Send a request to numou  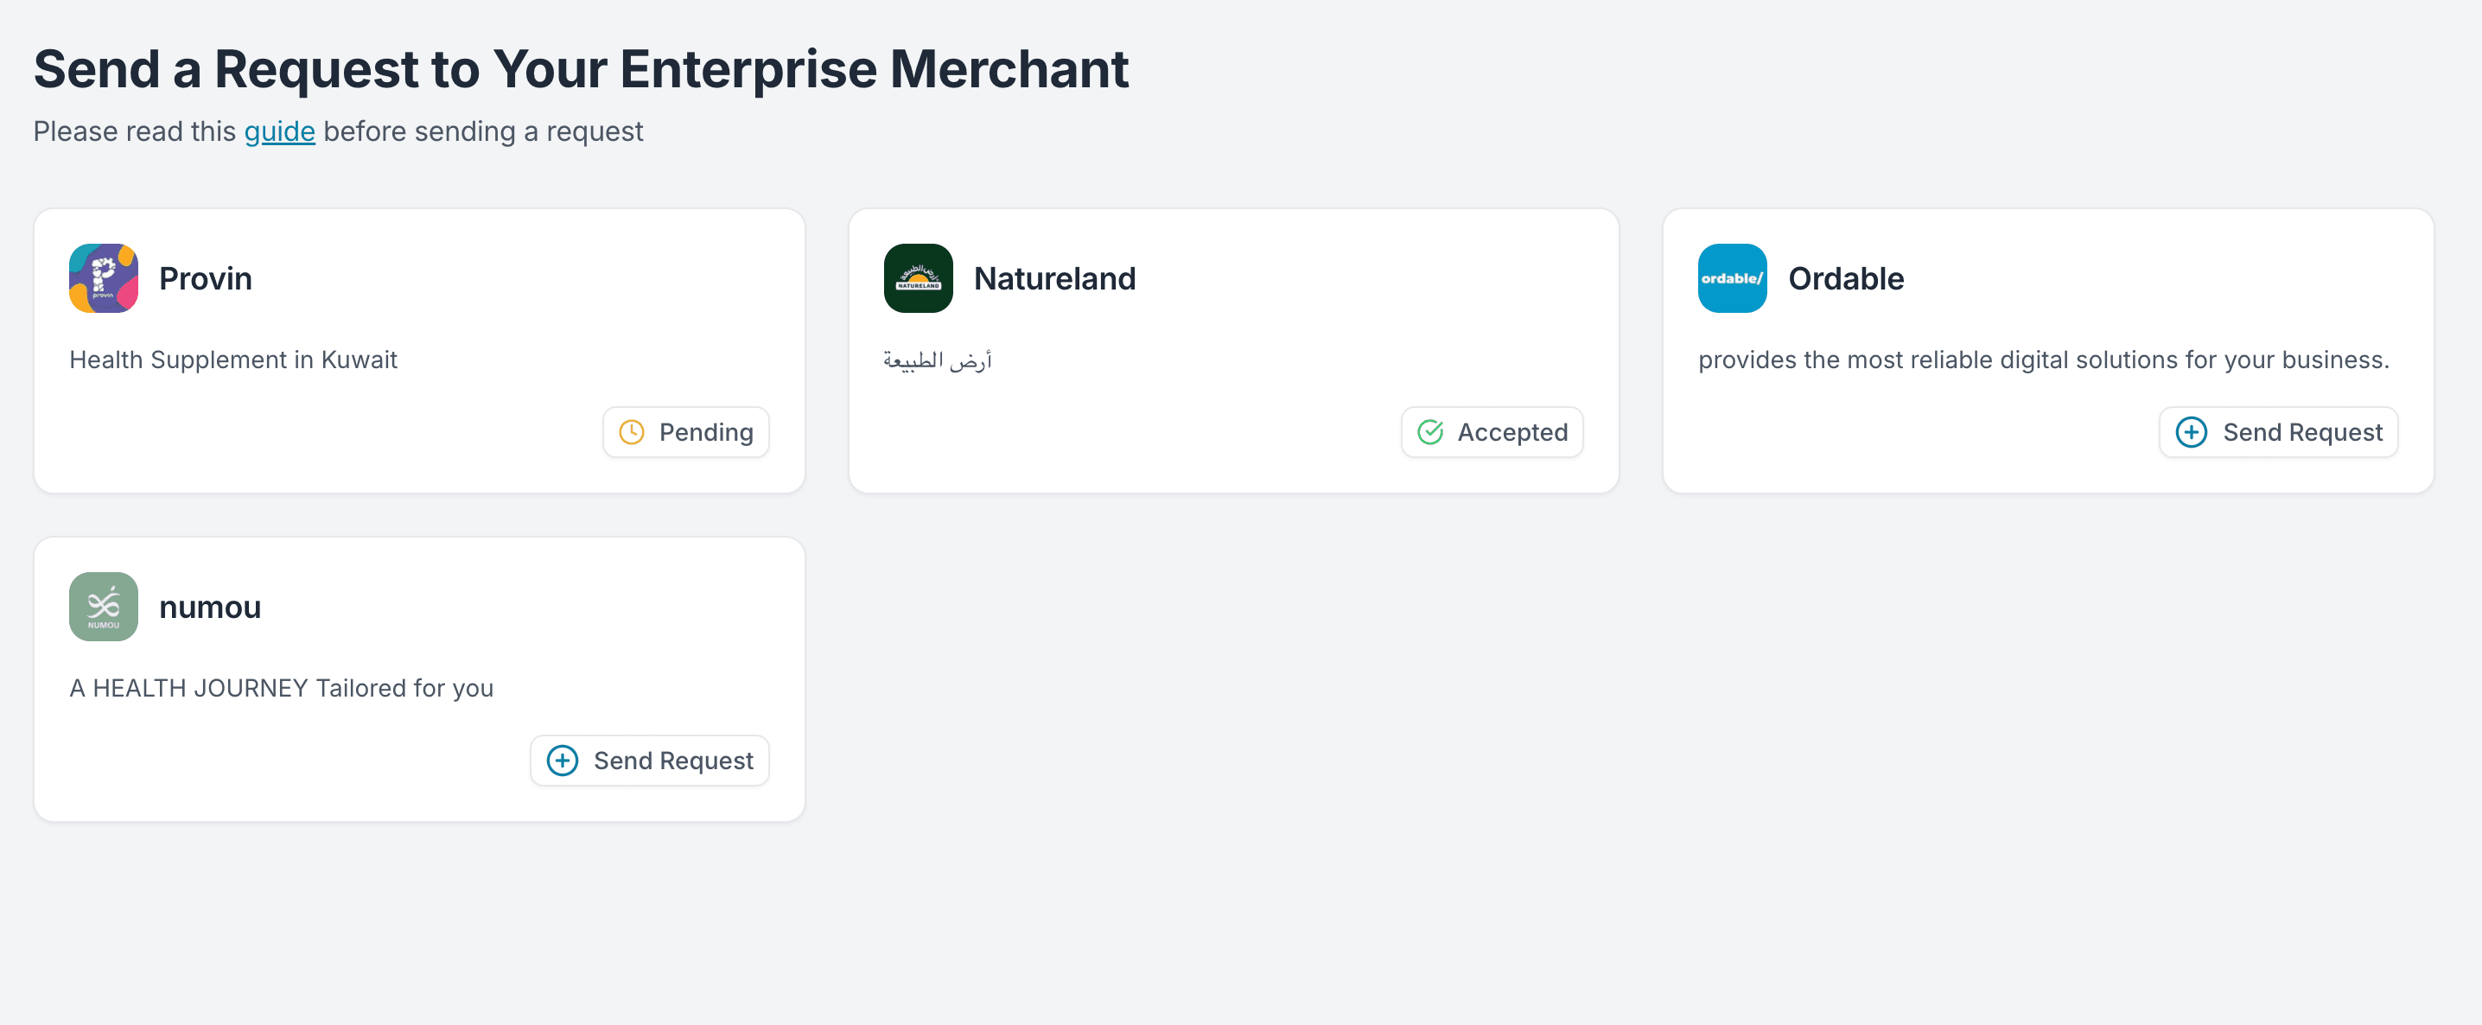click(649, 760)
